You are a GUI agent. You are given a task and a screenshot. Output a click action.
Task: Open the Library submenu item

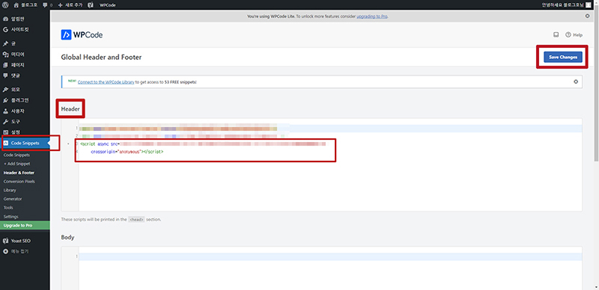[x=10, y=190]
